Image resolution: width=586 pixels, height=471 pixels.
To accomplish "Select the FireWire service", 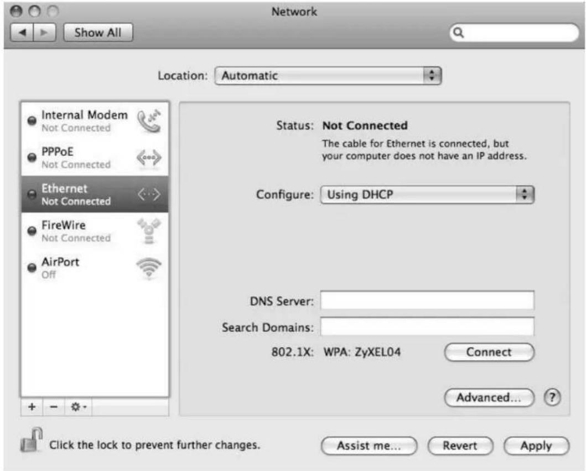I will tap(95, 231).
